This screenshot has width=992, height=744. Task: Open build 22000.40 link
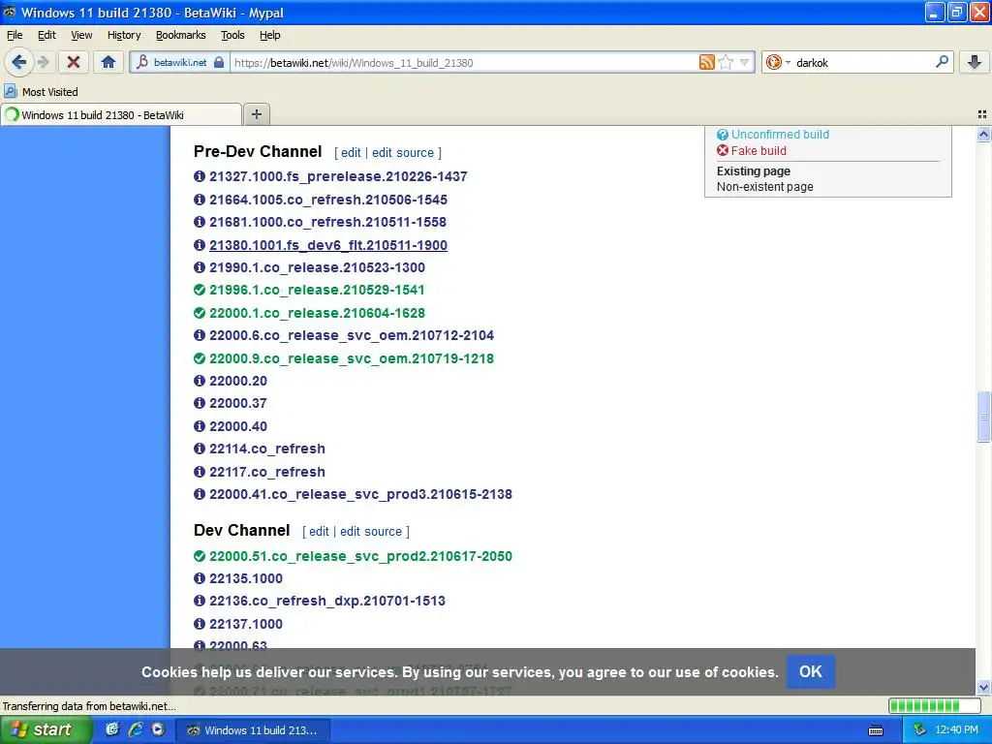click(x=238, y=426)
